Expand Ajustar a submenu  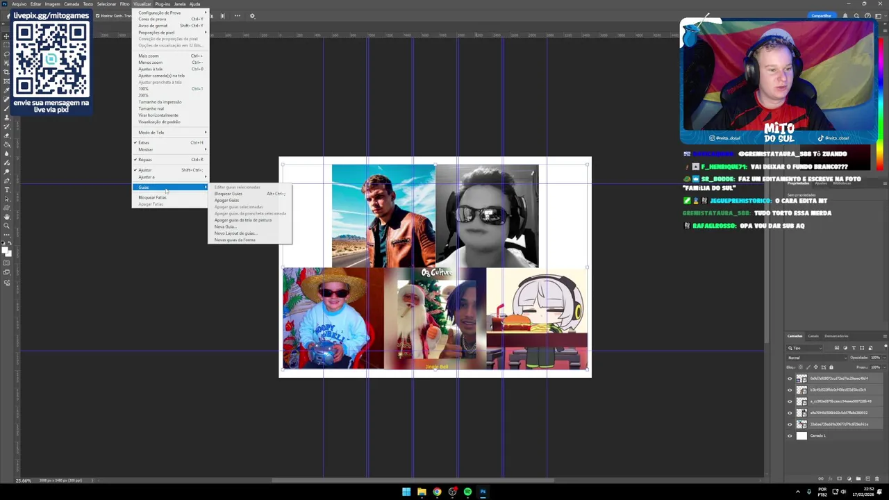coord(169,177)
